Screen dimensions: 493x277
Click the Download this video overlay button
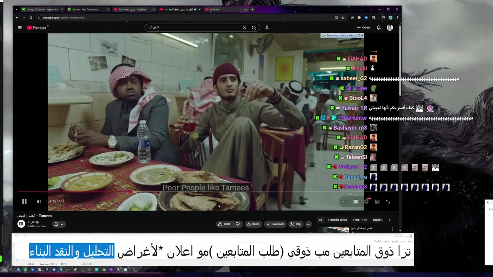click(x=339, y=35)
